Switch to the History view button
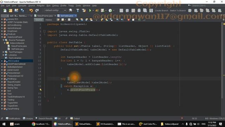Screen dimensions: 225x127 [49, 20]
